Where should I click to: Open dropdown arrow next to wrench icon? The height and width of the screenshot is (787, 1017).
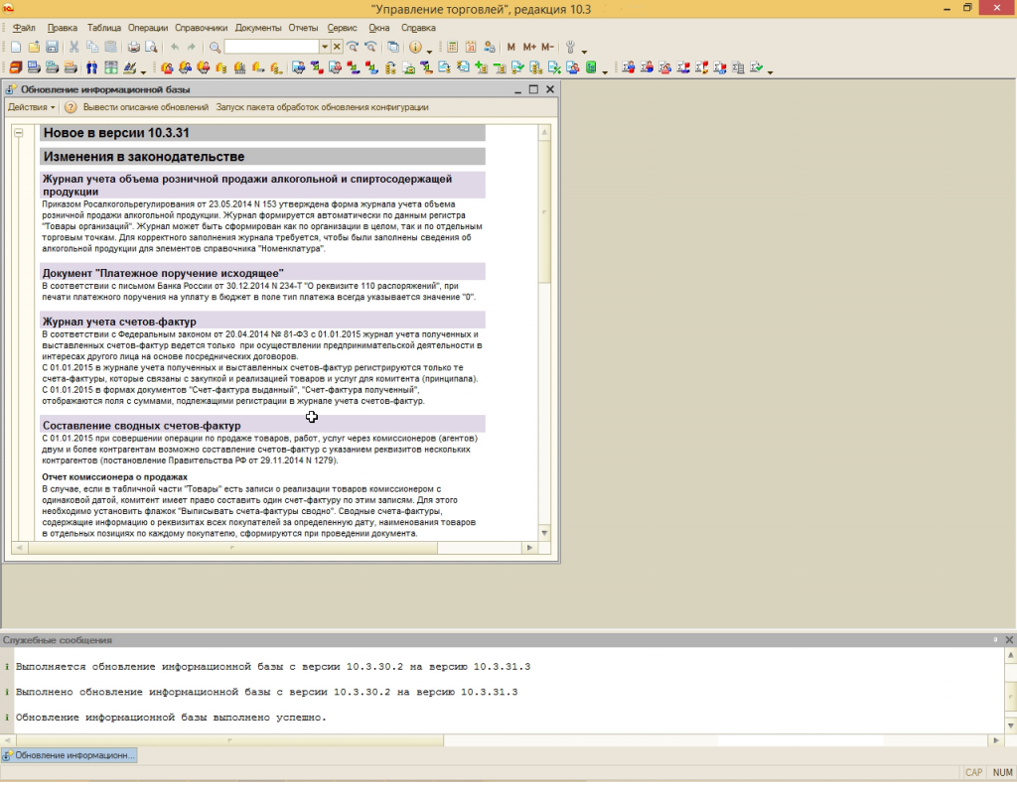(584, 51)
